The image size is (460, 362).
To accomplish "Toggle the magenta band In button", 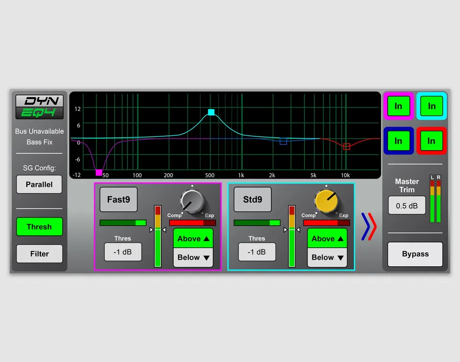I will click(x=398, y=106).
